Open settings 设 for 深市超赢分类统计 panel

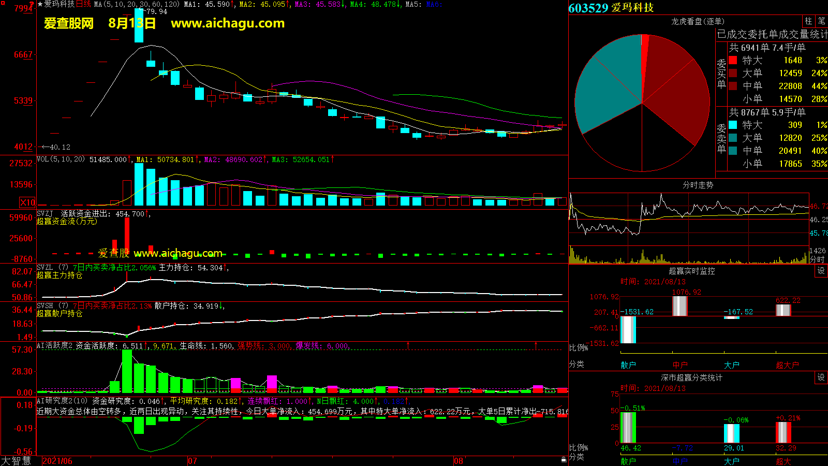[x=821, y=377]
